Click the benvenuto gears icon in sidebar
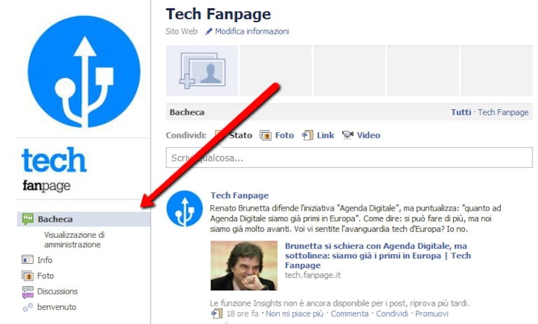The image size is (538, 324). [x=28, y=307]
